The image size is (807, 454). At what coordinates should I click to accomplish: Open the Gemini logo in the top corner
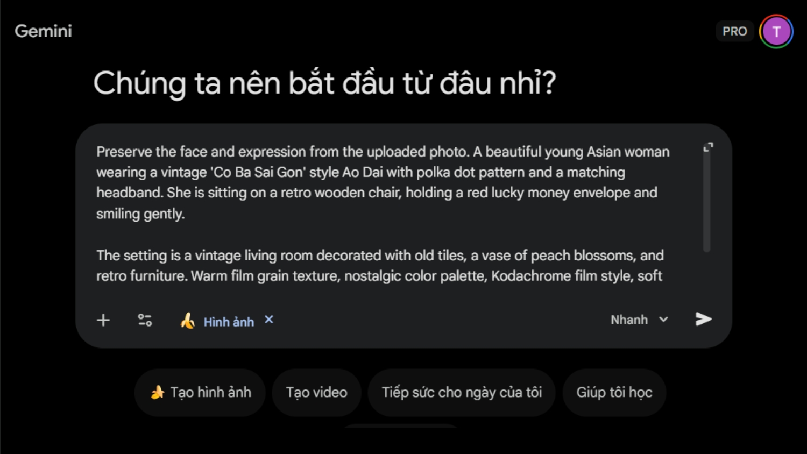(43, 31)
